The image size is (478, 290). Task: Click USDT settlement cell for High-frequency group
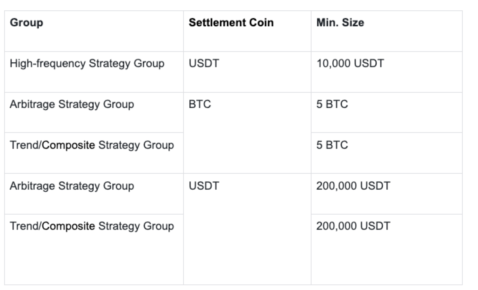[x=247, y=72]
